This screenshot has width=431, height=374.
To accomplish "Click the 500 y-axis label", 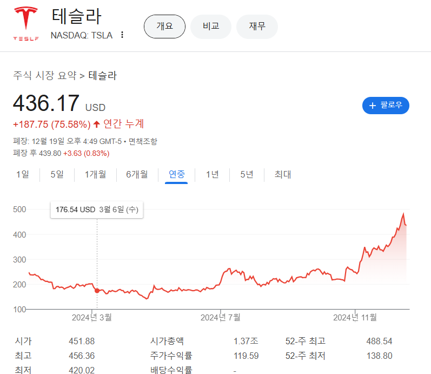I will pyautogui.click(x=19, y=209).
